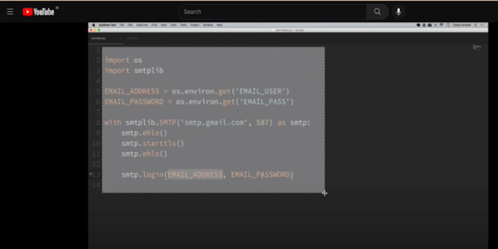Click the minimap preview at the editor's right
This screenshot has height=249, width=498.
(x=476, y=47)
